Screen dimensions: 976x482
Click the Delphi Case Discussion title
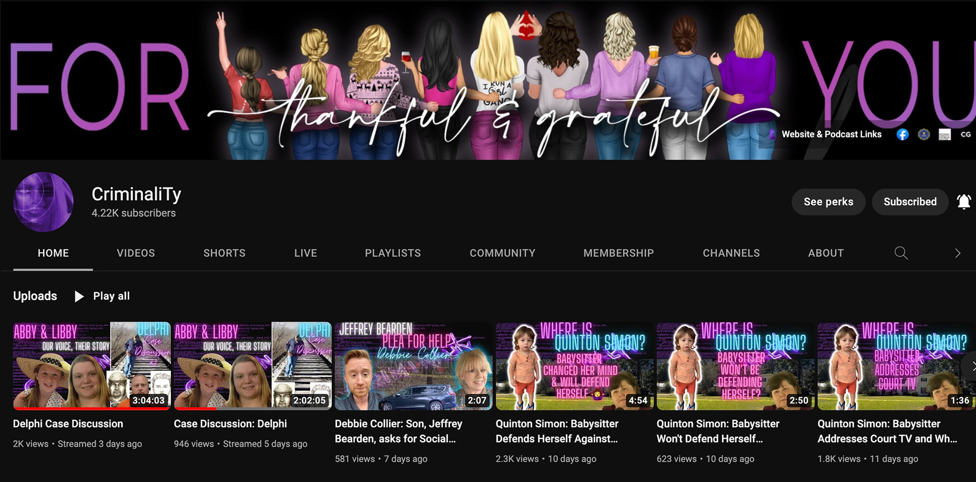coord(68,424)
